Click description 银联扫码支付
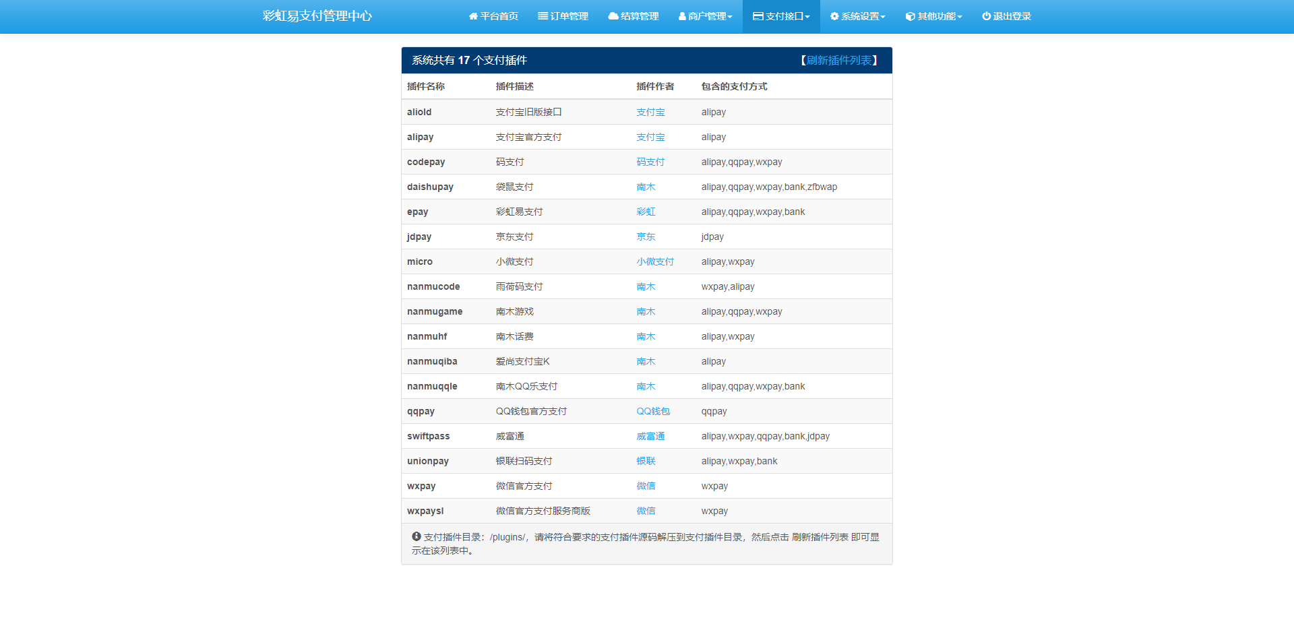The image size is (1294, 628). (x=524, y=462)
